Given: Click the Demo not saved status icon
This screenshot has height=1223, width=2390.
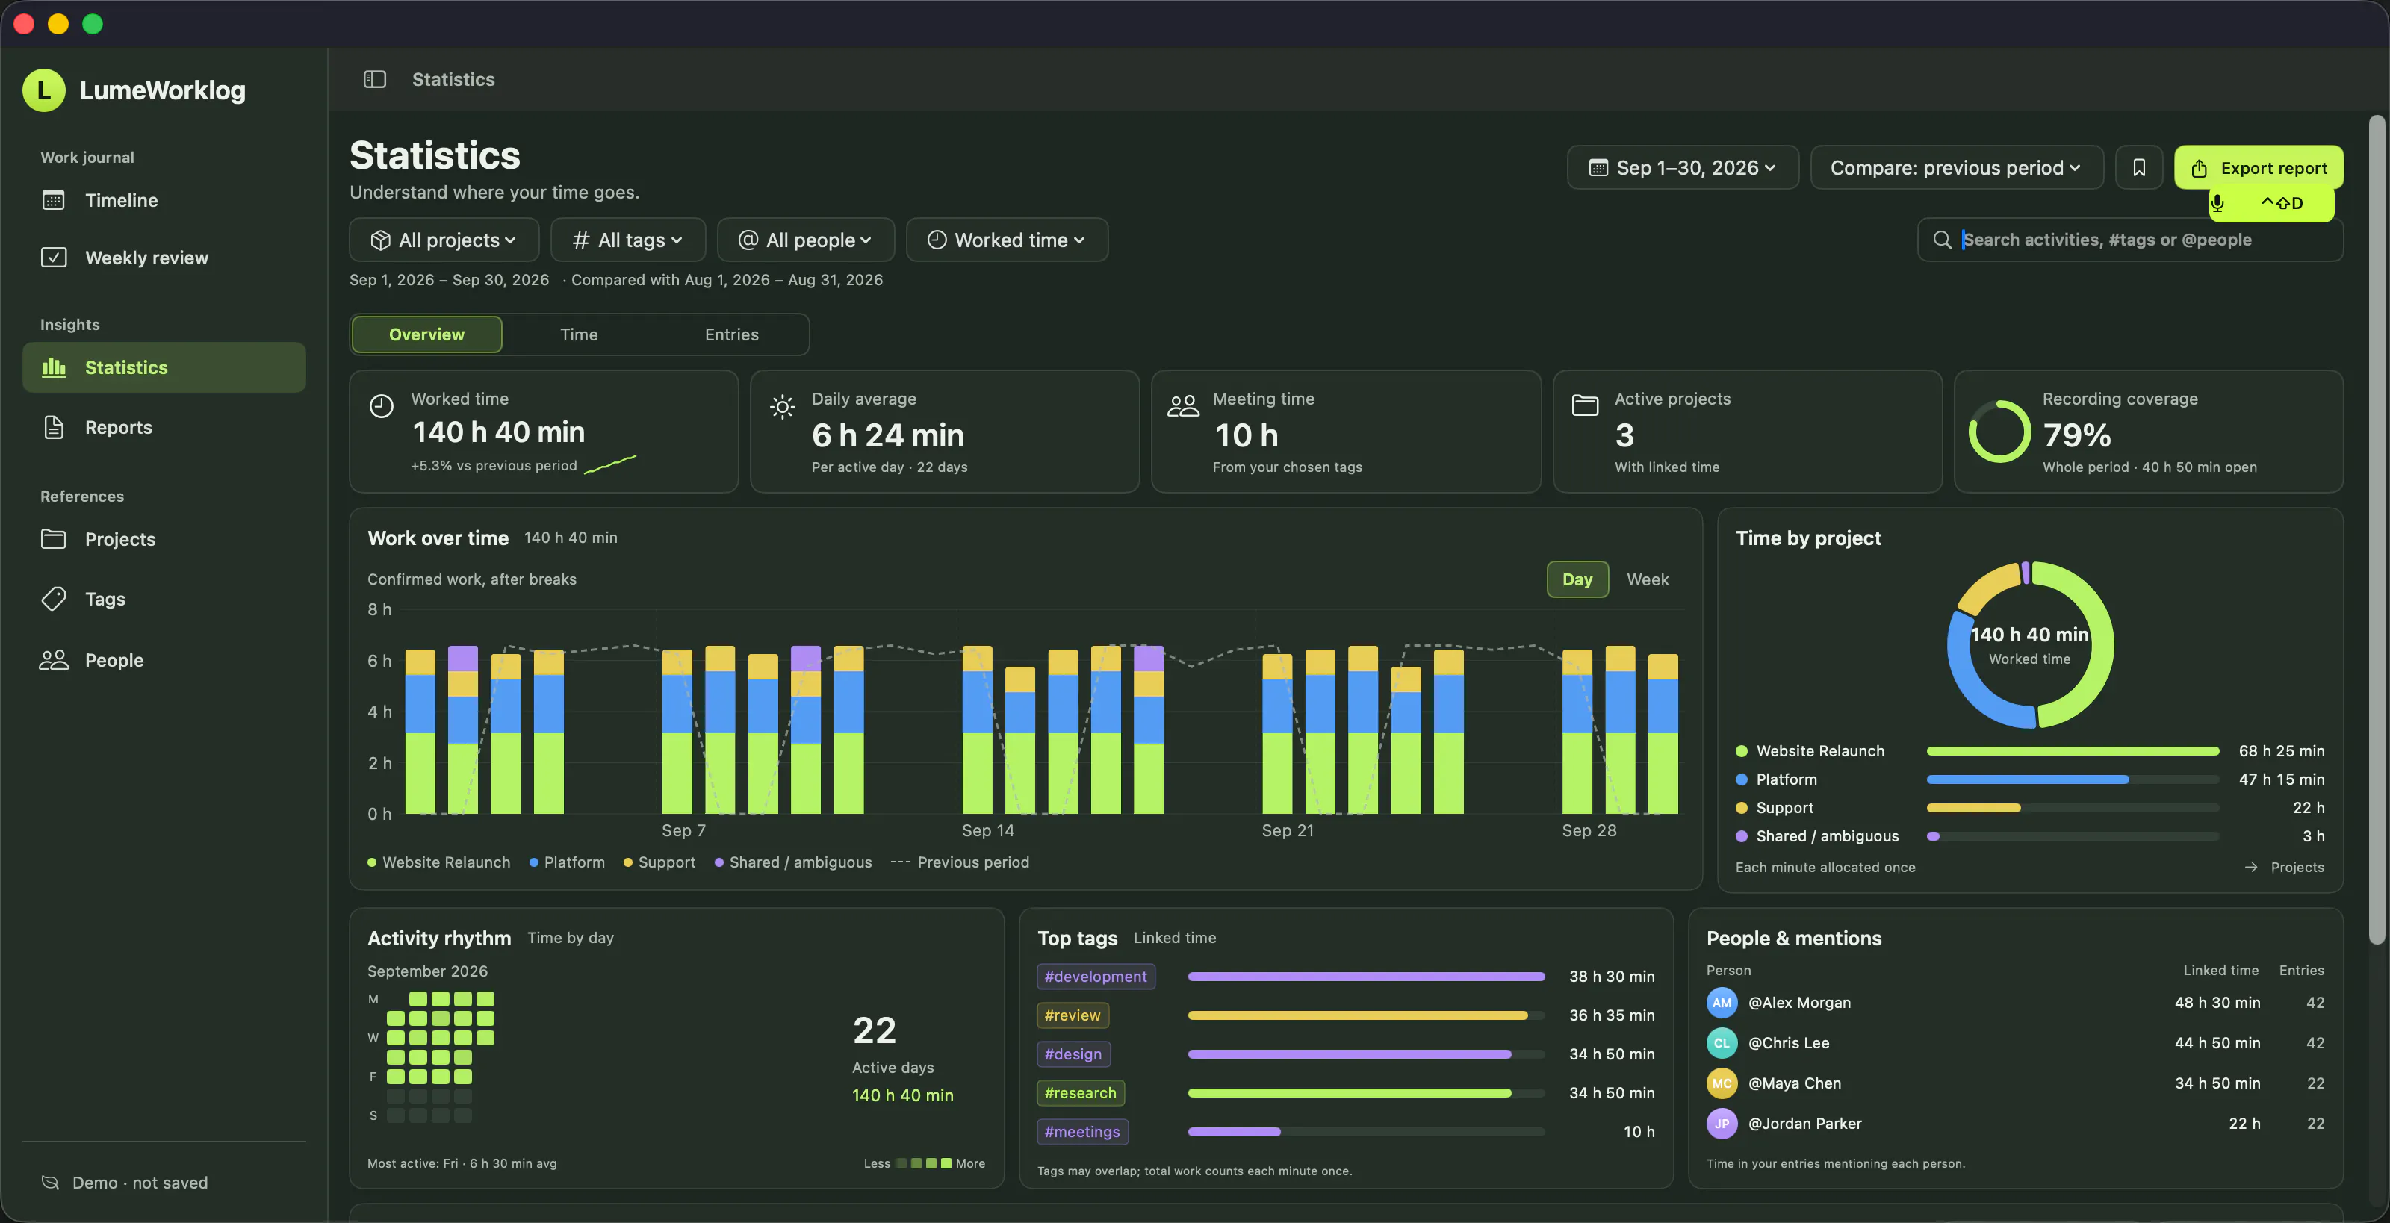Looking at the screenshot, I should tap(50, 1182).
